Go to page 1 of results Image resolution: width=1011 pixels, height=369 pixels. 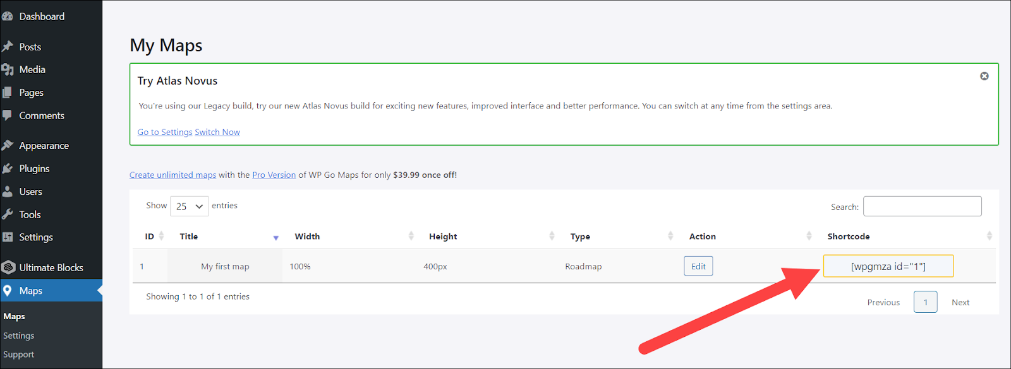[x=925, y=302]
